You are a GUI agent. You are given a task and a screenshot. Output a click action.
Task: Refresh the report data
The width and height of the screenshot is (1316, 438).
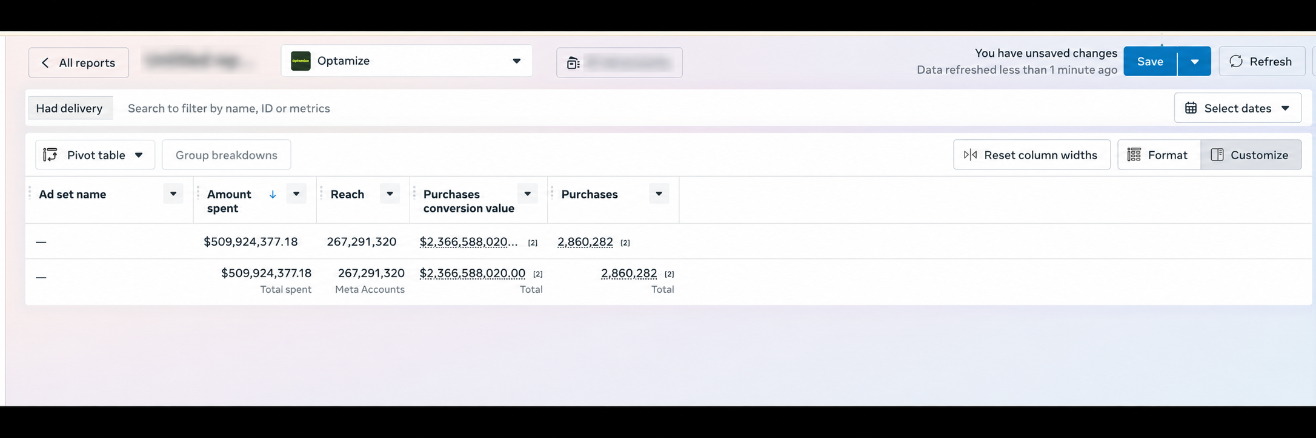pos(1261,61)
